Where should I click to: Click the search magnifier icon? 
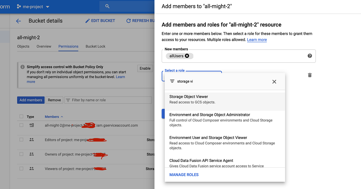(x=108, y=6)
